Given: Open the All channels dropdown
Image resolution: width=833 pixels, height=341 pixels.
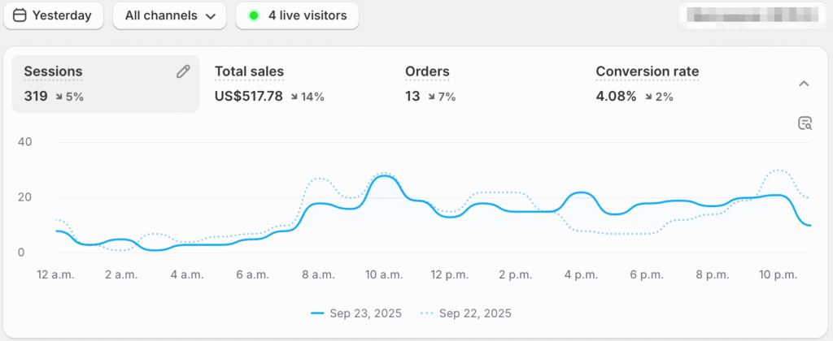Looking at the screenshot, I should tap(169, 15).
